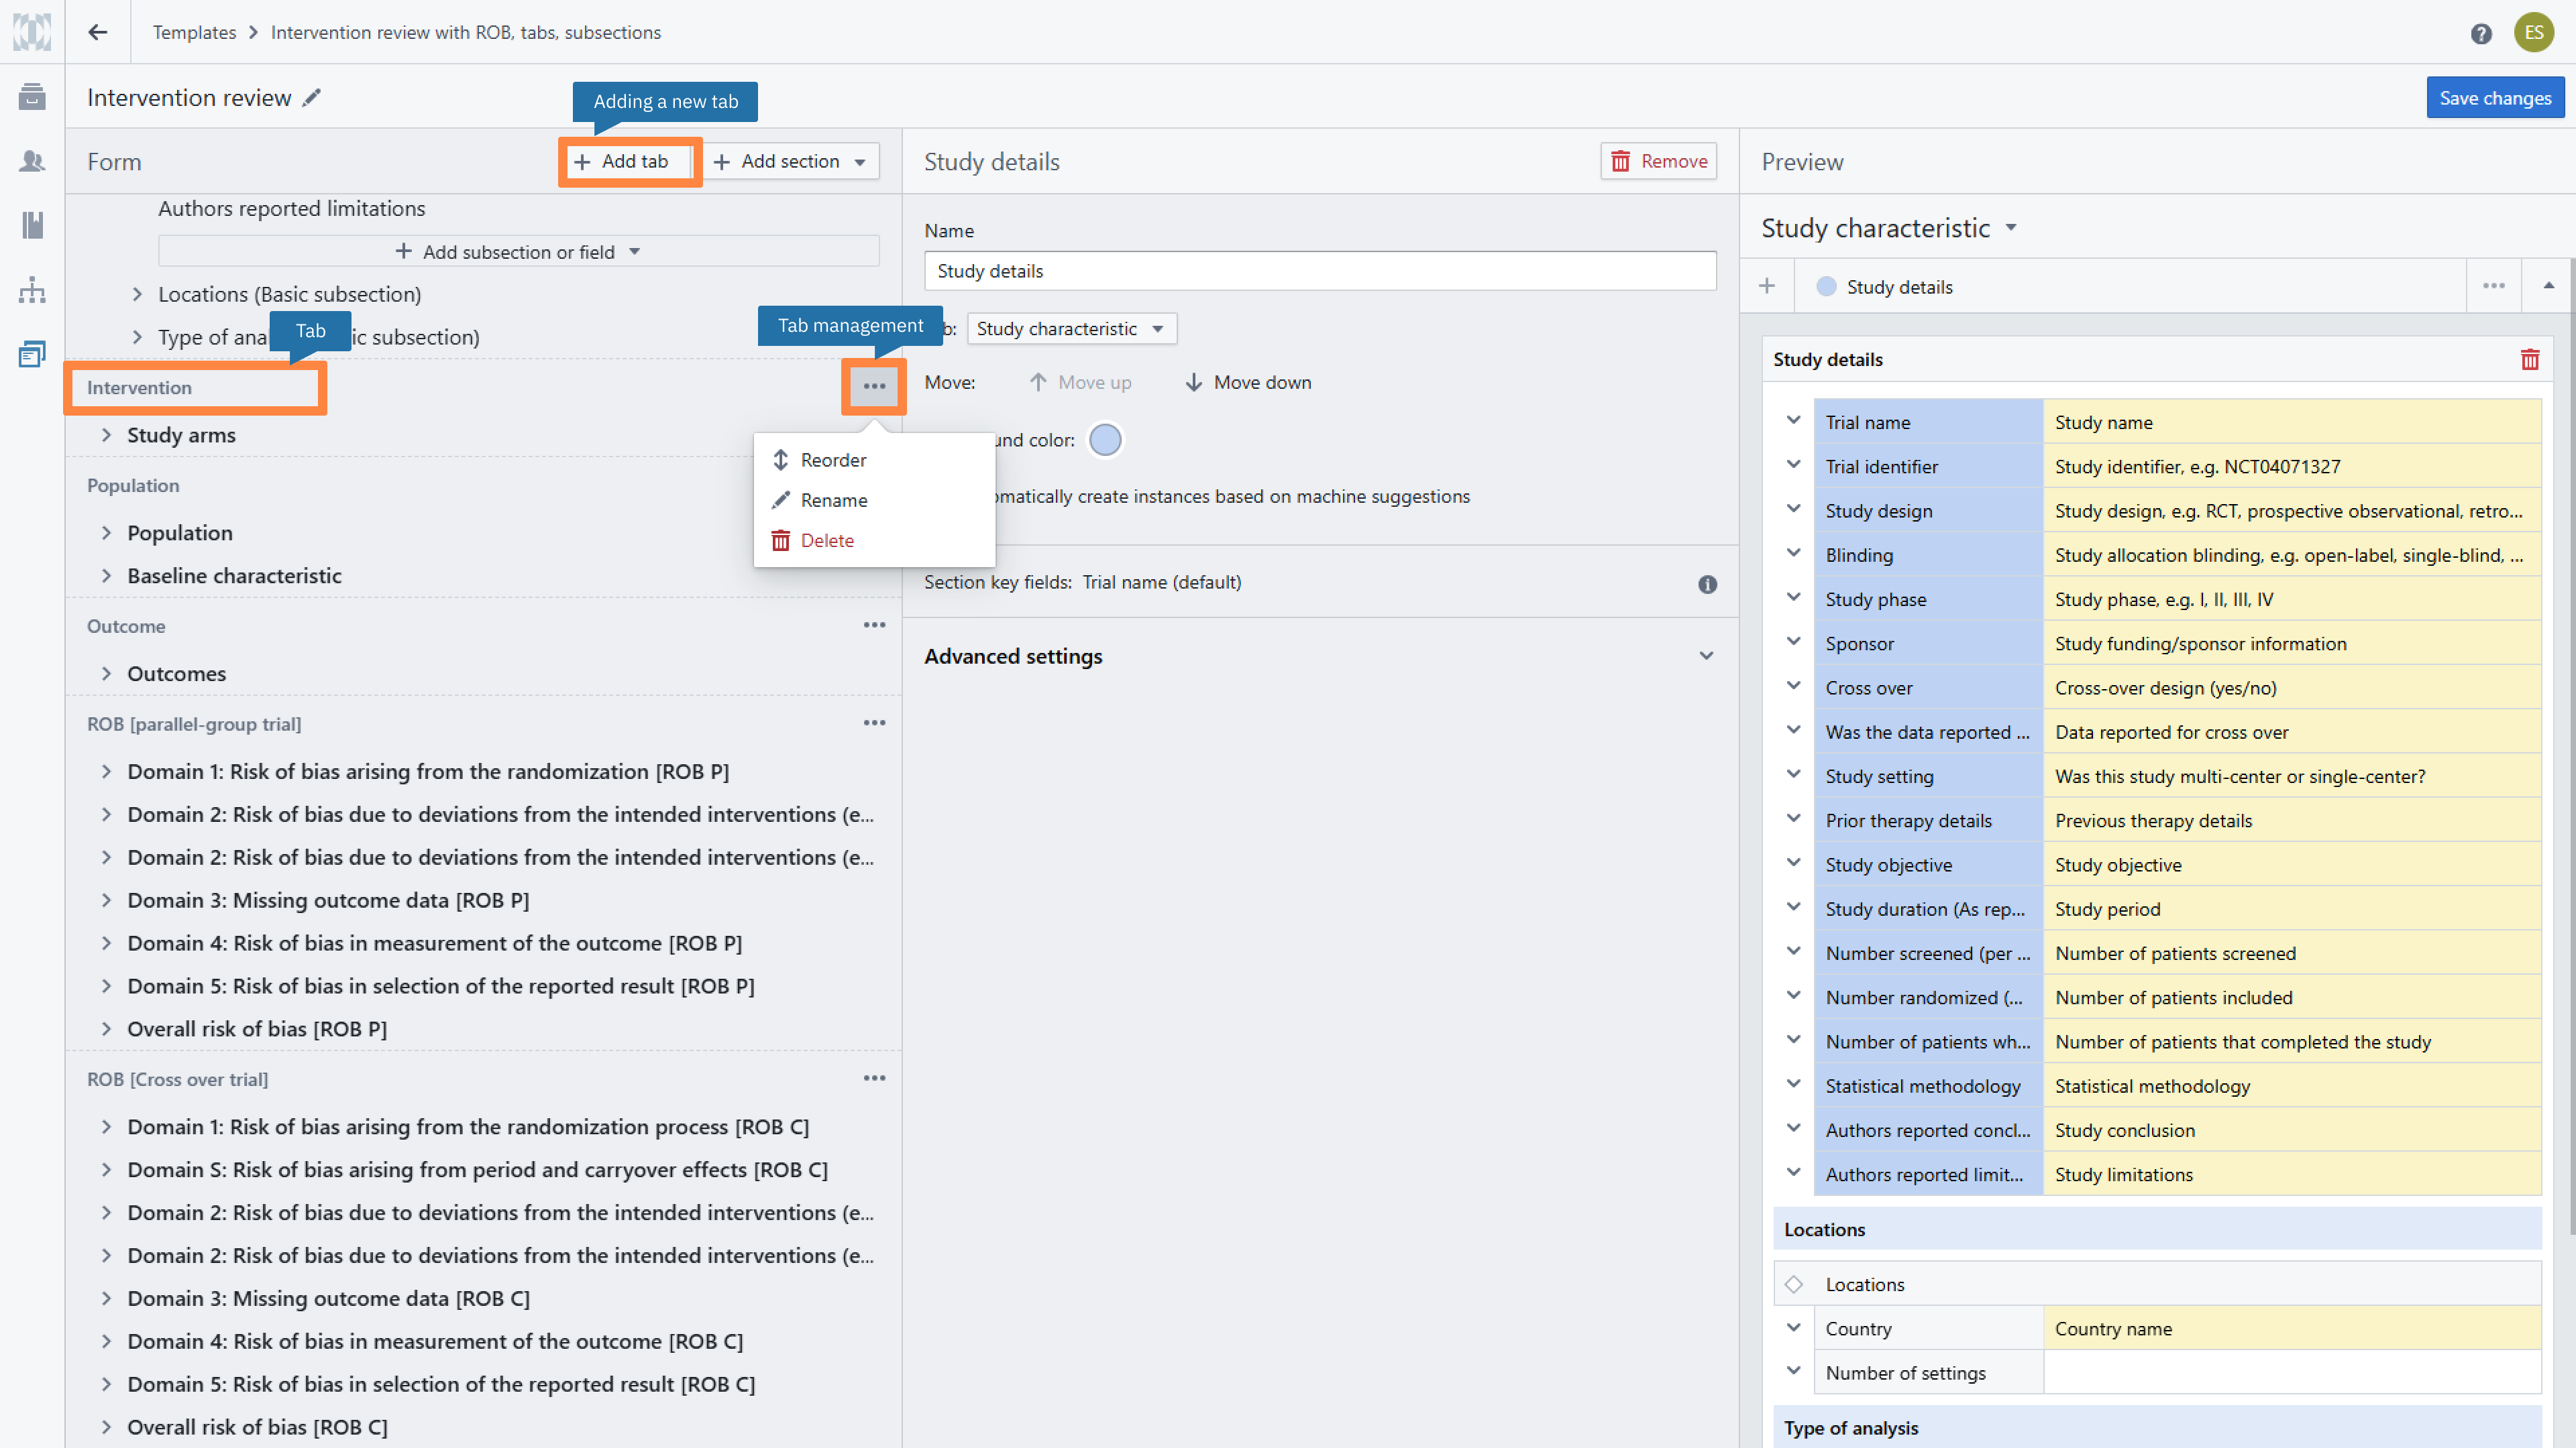Click the back arrow in header

coord(97,32)
